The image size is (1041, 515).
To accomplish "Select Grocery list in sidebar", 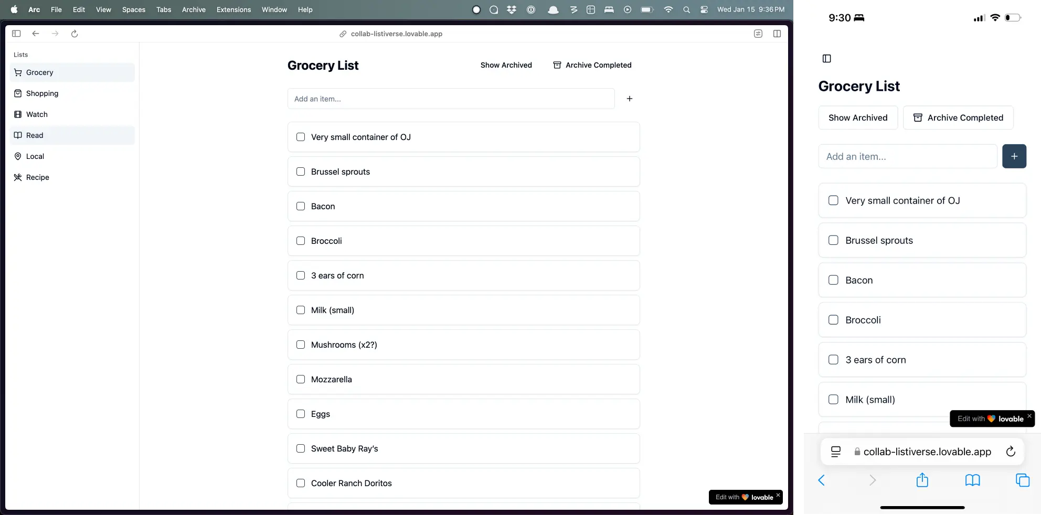I will [72, 72].
